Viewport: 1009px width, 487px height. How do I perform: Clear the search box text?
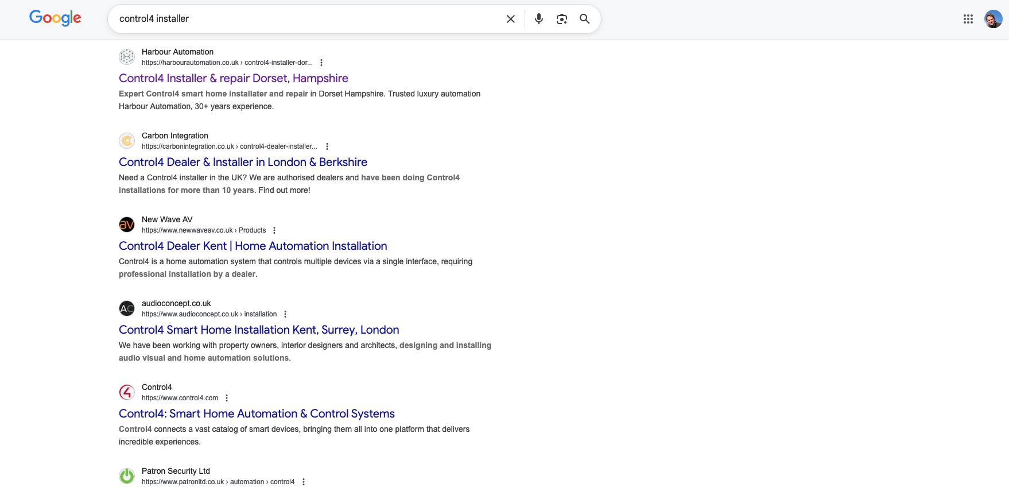tap(510, 19)
